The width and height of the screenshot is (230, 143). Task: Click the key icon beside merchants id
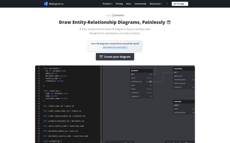click(x=176, y=72)
